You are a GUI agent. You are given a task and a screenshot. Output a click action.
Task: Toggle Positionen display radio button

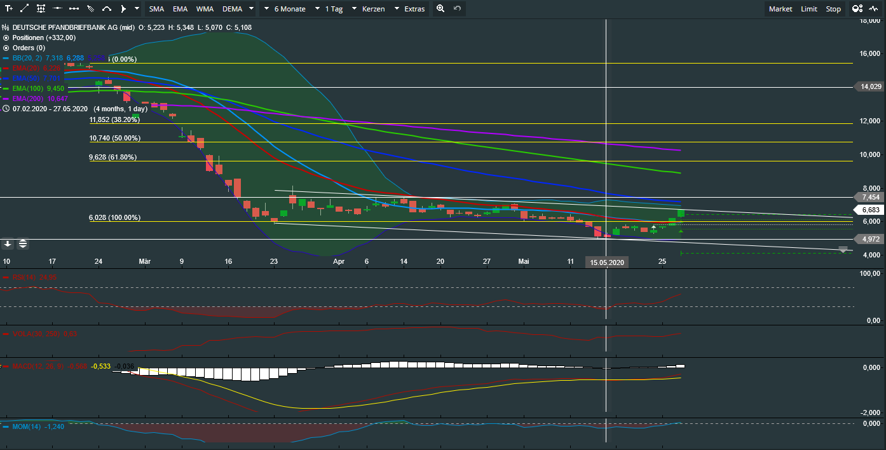(6, 37)
